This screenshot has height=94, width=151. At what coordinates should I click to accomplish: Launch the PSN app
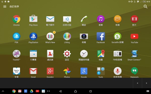click(16, 36)
